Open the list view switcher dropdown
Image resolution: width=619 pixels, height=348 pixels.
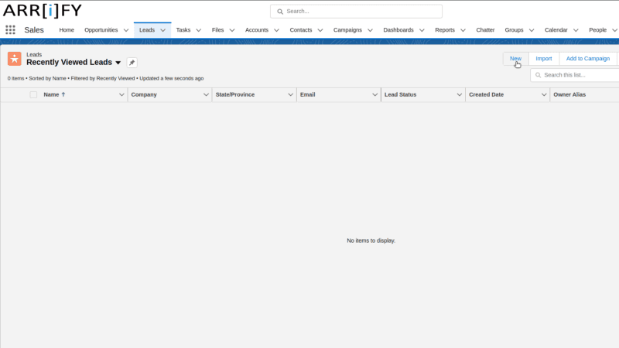coord(118,63)
